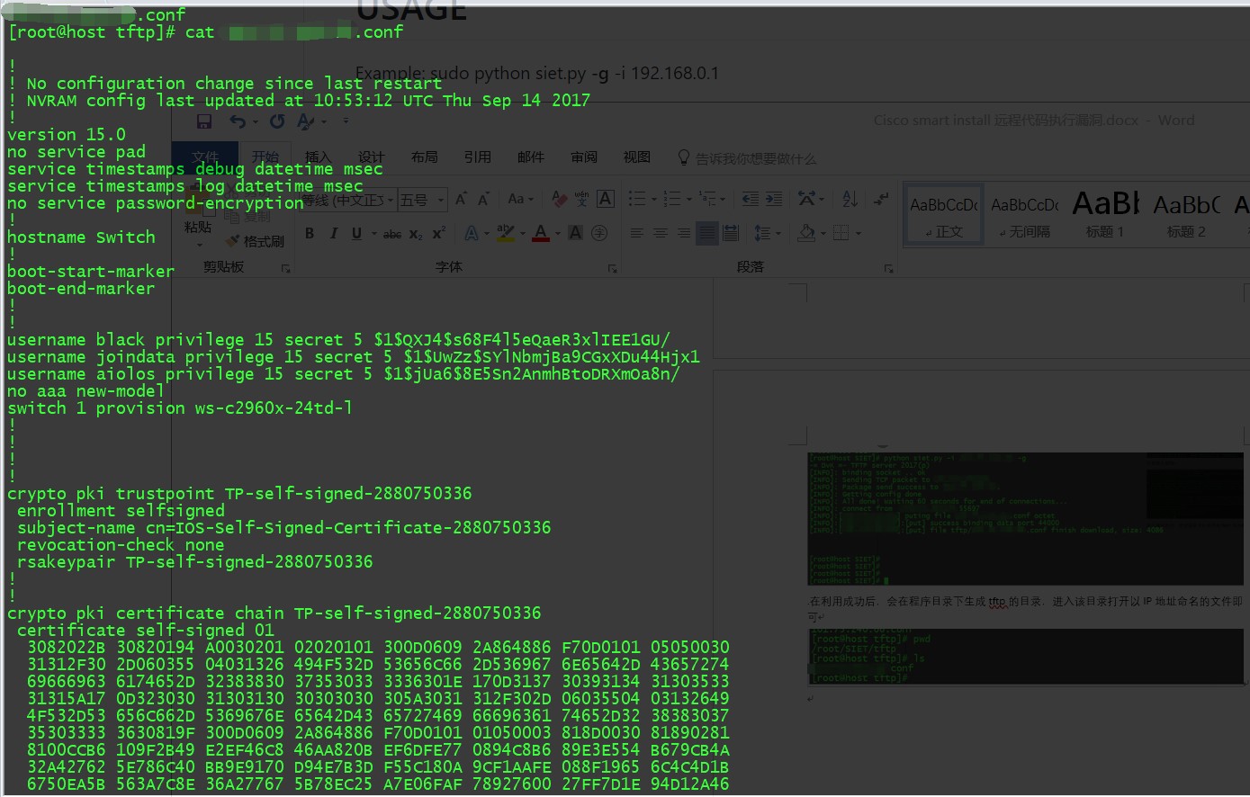Switch to the 设计 (Design) tab
Viewport: 1250px width, 797px height.
tap(371, 157)
